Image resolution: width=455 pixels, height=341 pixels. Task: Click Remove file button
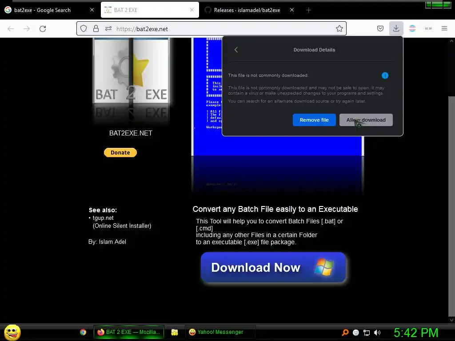pyautogui.click(x=314, y=120)
